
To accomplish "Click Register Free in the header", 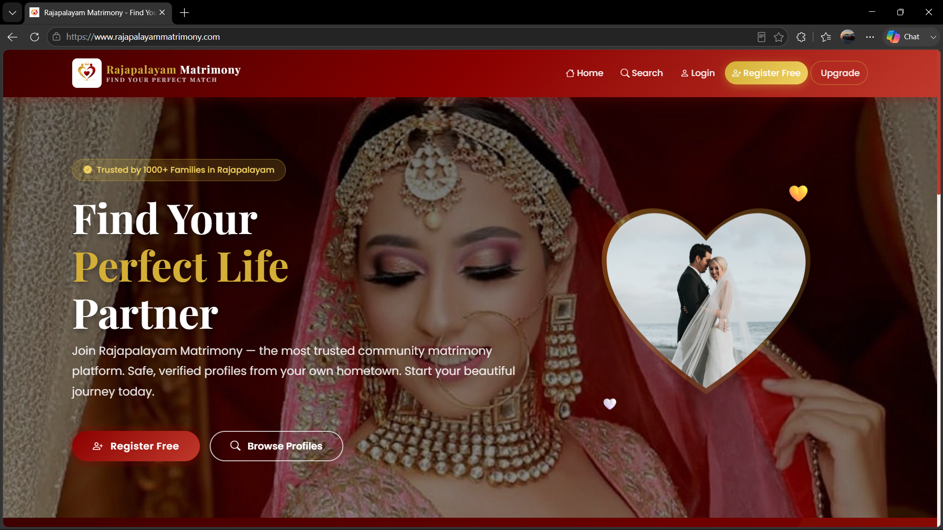I will point(766,73).
